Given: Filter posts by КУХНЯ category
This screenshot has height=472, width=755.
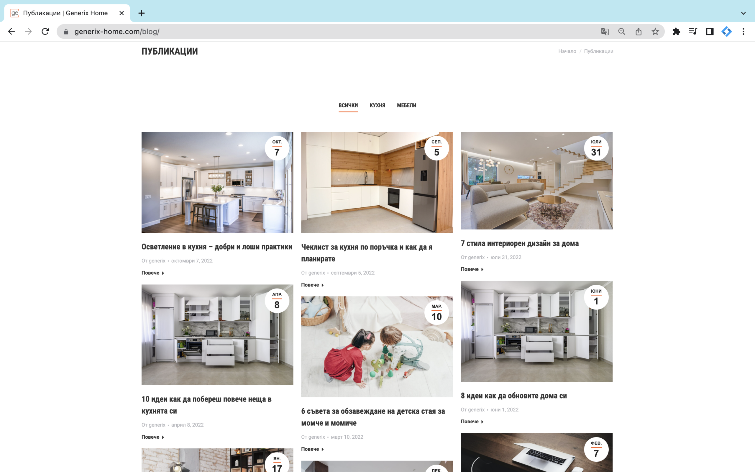Looking at the screenshot, I should (x=377, y=106).
